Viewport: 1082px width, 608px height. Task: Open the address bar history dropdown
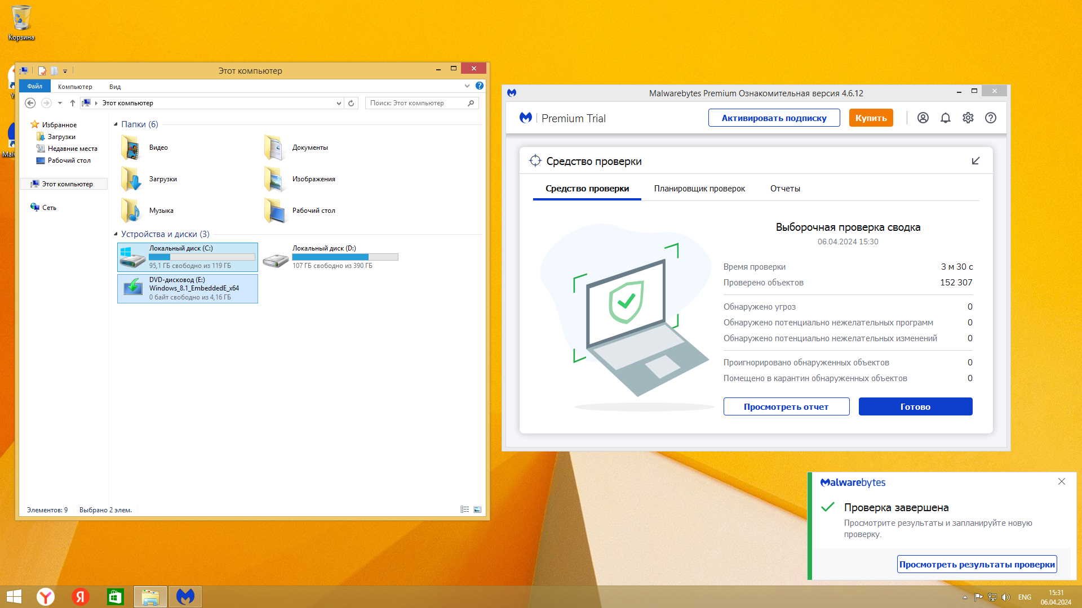click(338, 103)
